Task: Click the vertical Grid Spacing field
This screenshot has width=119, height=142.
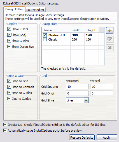Action: pos(102,87)
